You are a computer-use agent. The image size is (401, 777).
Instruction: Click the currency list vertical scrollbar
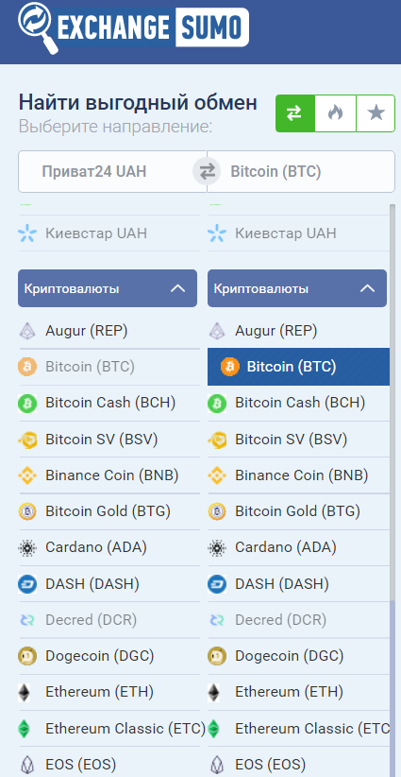point(393,491)
